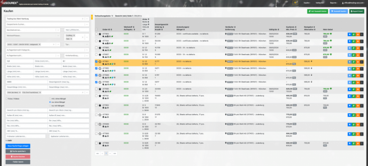Clear Trading Ace Werk Hamburg selection with x
368x166 pixels.
pos(83,19)
